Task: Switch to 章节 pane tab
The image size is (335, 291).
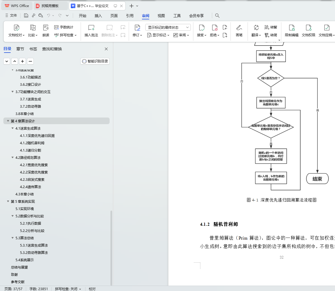Action: click(x=20, y=49)
